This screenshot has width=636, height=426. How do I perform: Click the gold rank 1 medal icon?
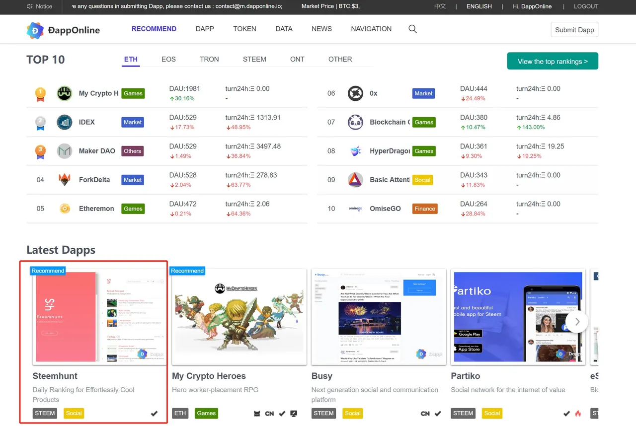(x=40, y=94)
